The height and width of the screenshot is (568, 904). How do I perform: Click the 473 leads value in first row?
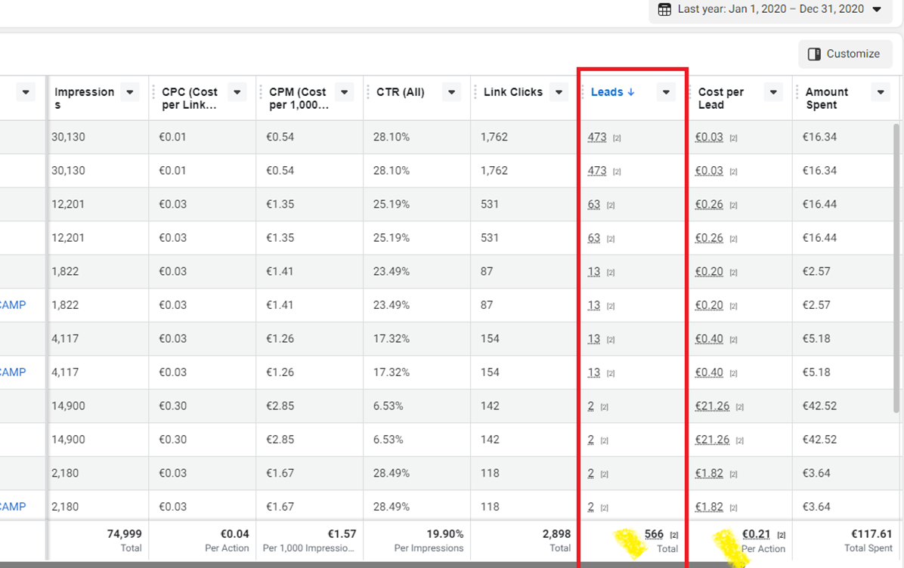pyautogui.click(x=597, y=137)
